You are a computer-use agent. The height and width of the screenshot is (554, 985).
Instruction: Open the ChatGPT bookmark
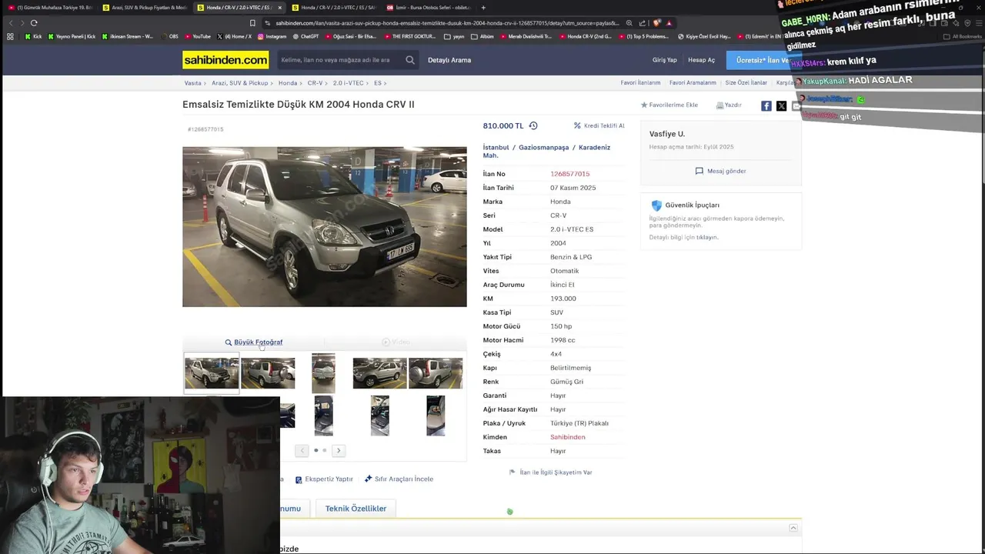coord(306,36)
